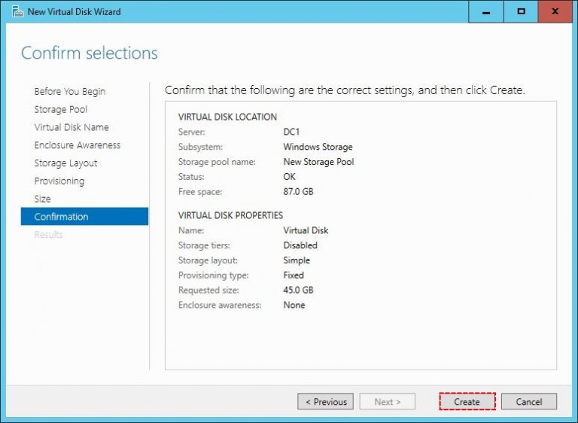Open the Before You Begin step
The width and height of the screenshot is (578, 423).
click(70, 91)
